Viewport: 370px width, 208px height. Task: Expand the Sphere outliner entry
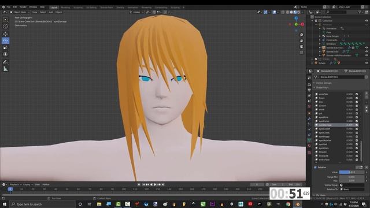coord(312,63)
